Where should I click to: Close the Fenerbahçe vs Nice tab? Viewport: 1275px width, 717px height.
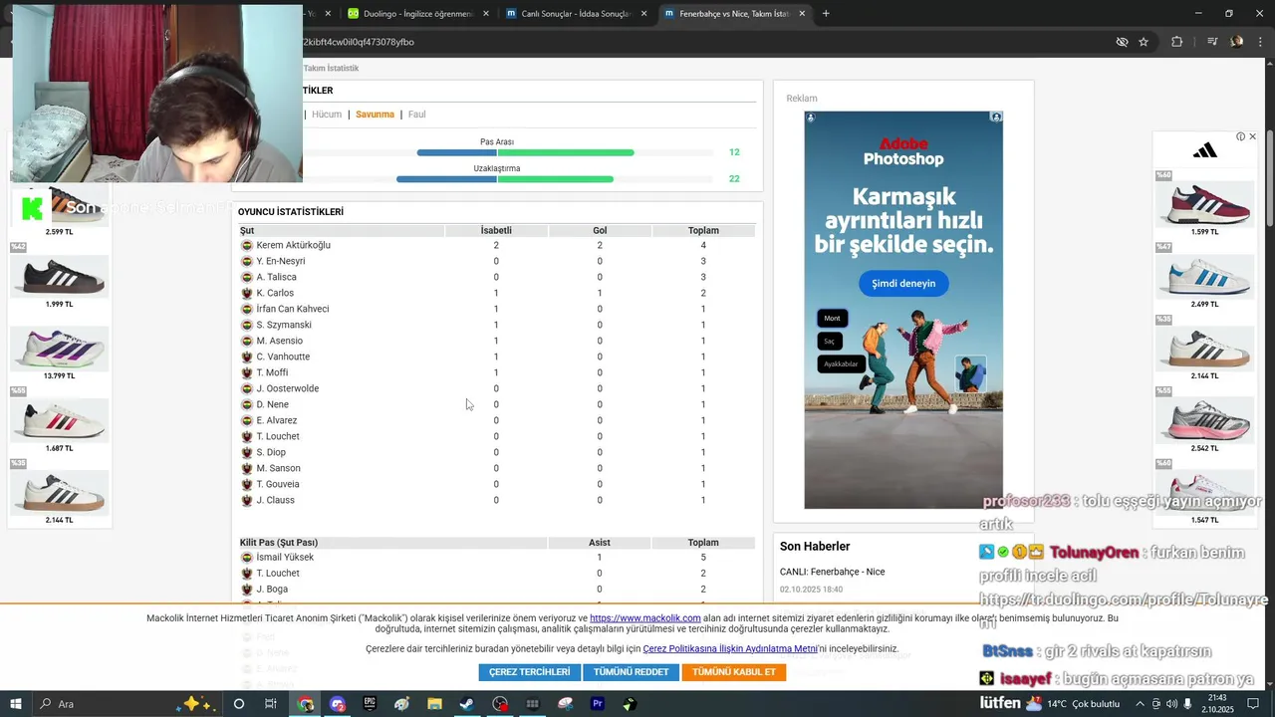pos(802,14)
